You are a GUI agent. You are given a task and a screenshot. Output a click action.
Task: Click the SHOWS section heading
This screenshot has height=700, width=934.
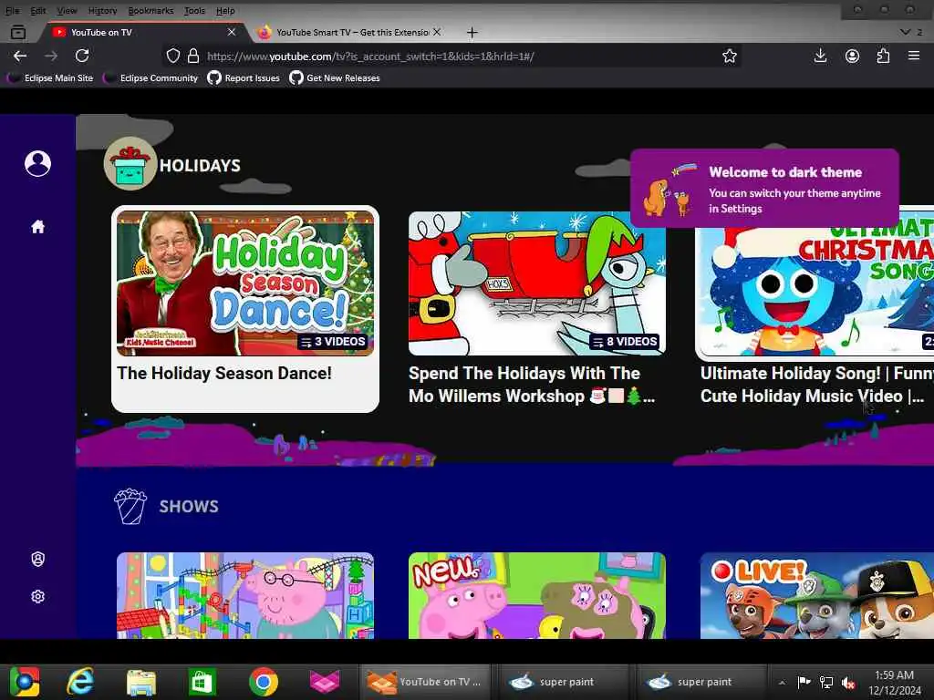tap(189, 507)
